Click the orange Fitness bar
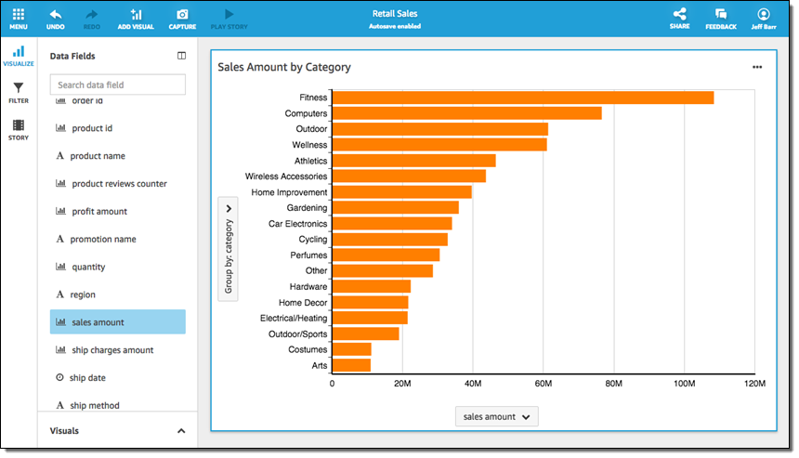The height and width of the screenshot is (458, 799). 522,98
